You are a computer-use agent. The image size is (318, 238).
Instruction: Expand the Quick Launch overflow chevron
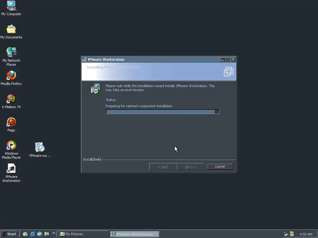(x=53, y=233)
